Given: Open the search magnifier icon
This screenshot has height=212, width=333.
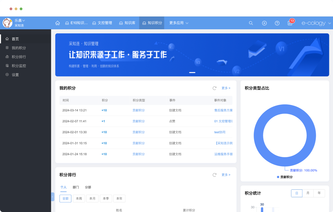Looking at the screenshot, I should [251, 23].
